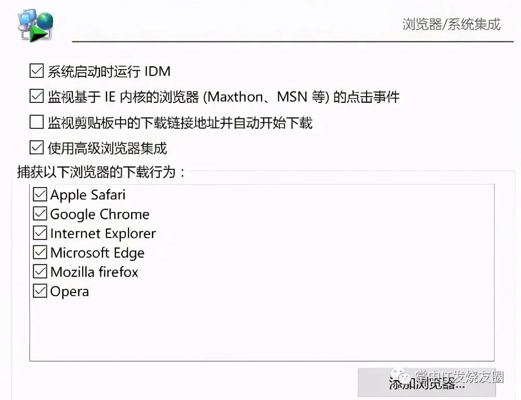Image resolution: width=521 pixels, height=400 pixels.
Task: Toggle the Opera browser checkbox
Action: (x=40, y=291)
